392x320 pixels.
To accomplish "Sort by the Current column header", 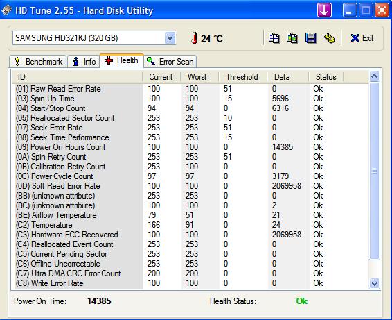I will [161, 77].
